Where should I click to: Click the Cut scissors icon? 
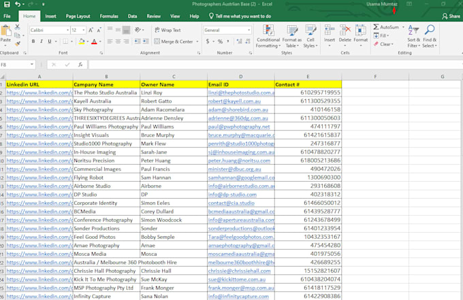click(18, 27)
